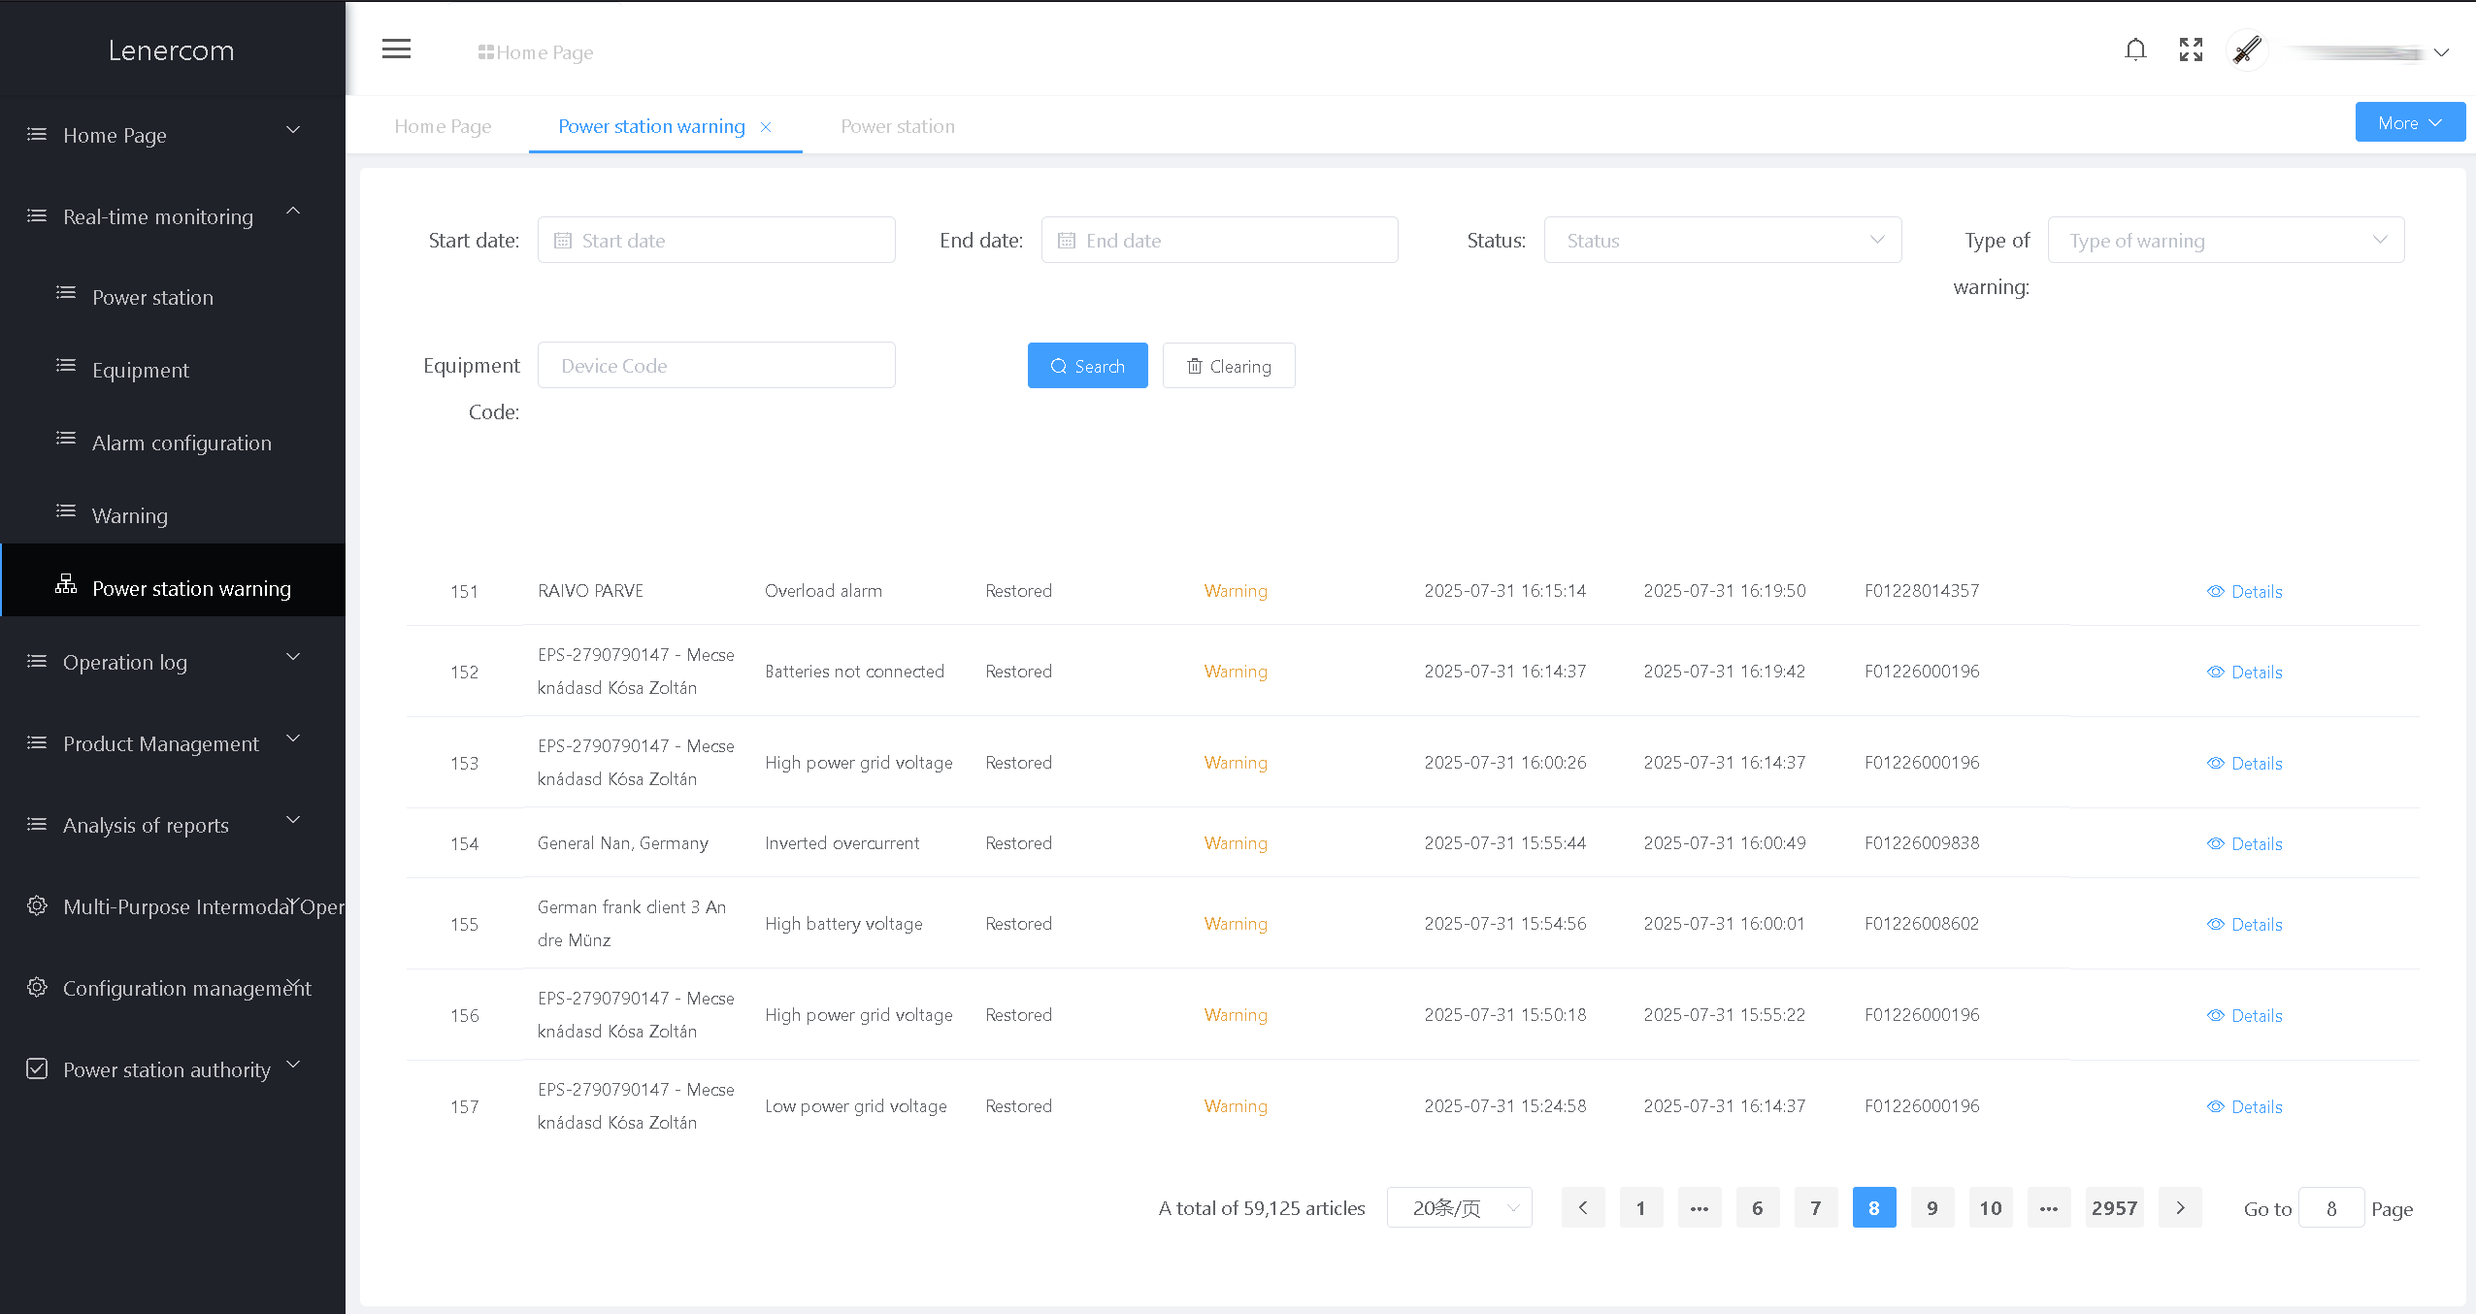
Task: Click the Search button
Action: (1087, 366)
